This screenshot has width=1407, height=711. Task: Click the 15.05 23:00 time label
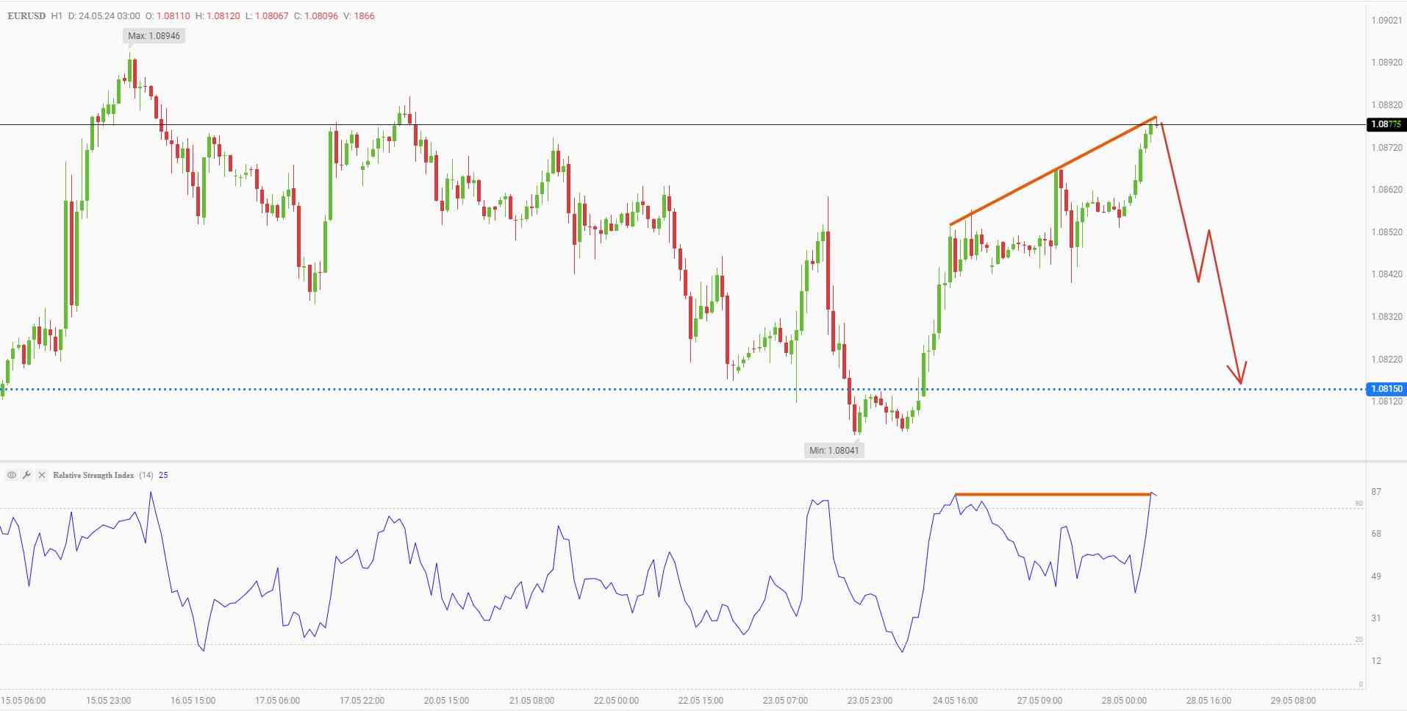click(x=108, y=701)
